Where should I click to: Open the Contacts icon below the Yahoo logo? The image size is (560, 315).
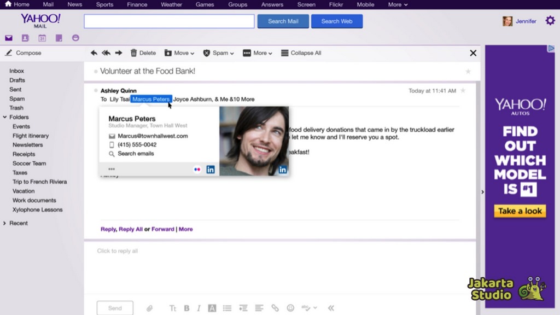[x=25, y=38]
